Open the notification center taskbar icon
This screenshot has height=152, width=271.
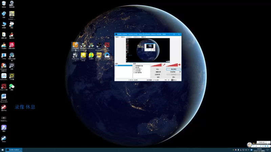(268, 150)
